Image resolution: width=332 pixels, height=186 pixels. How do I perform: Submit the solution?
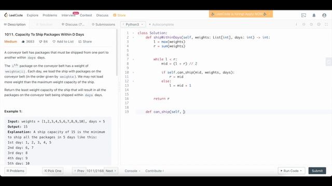(x=317, y=171)
